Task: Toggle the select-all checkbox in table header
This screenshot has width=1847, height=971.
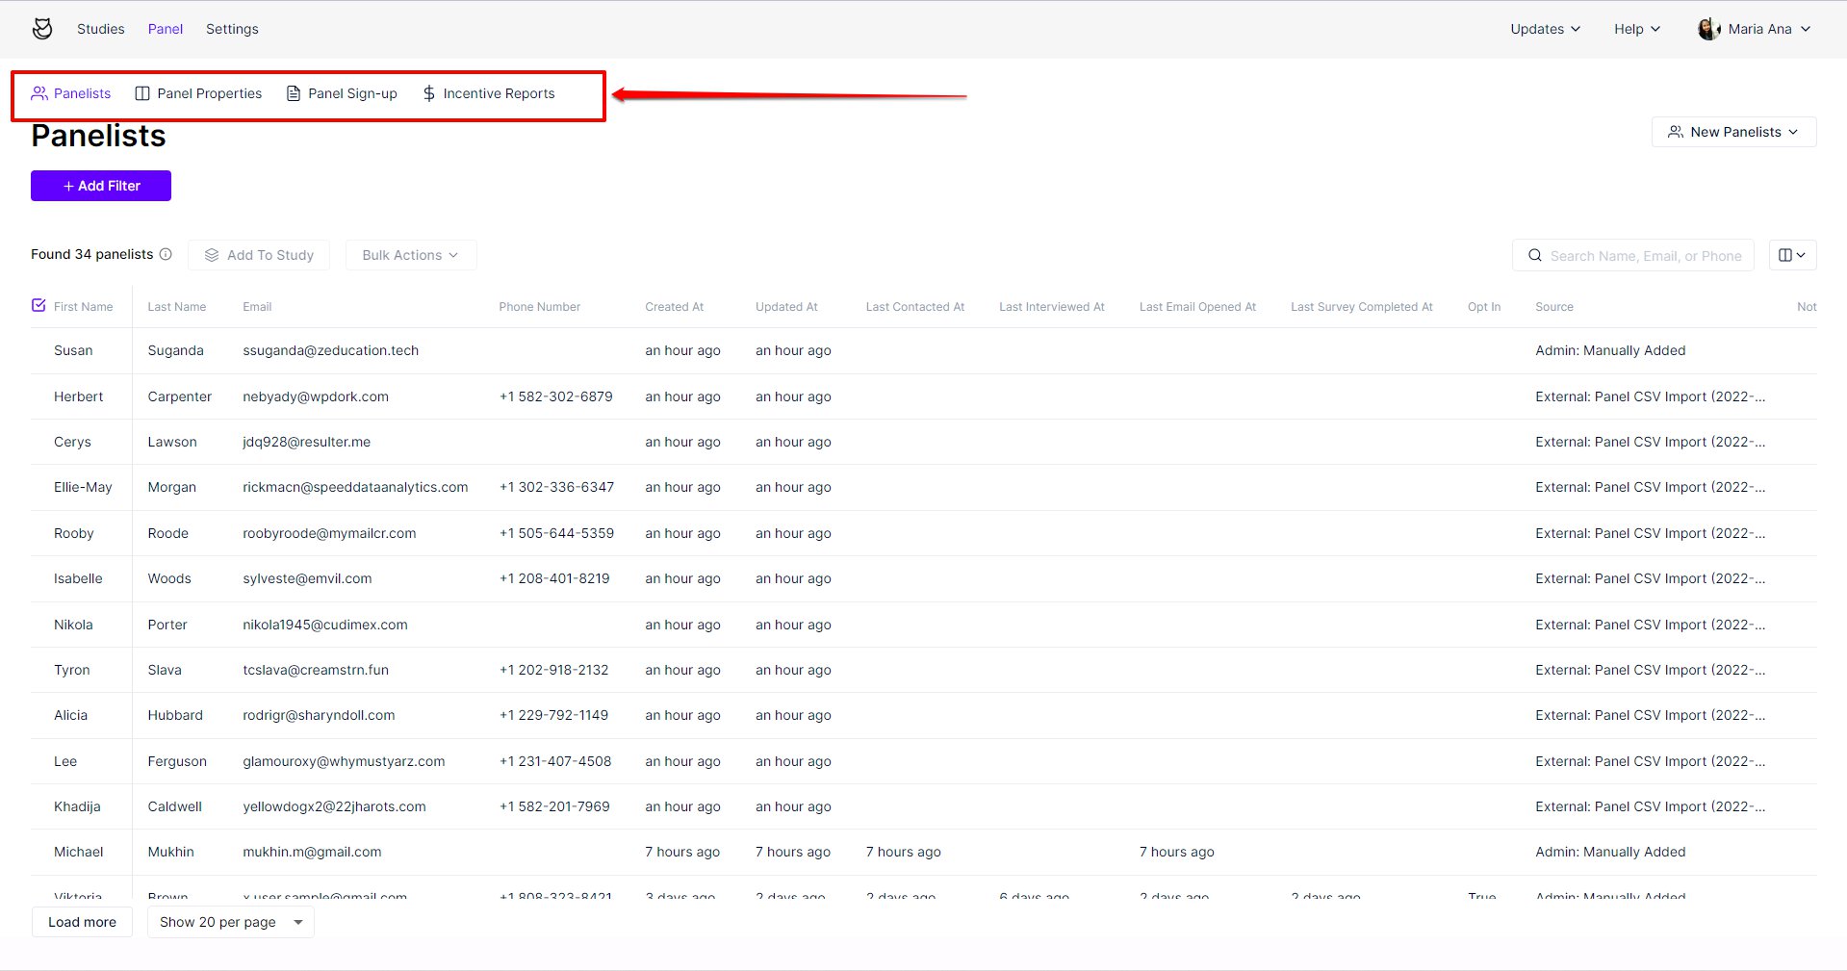Action: (38, 305)
